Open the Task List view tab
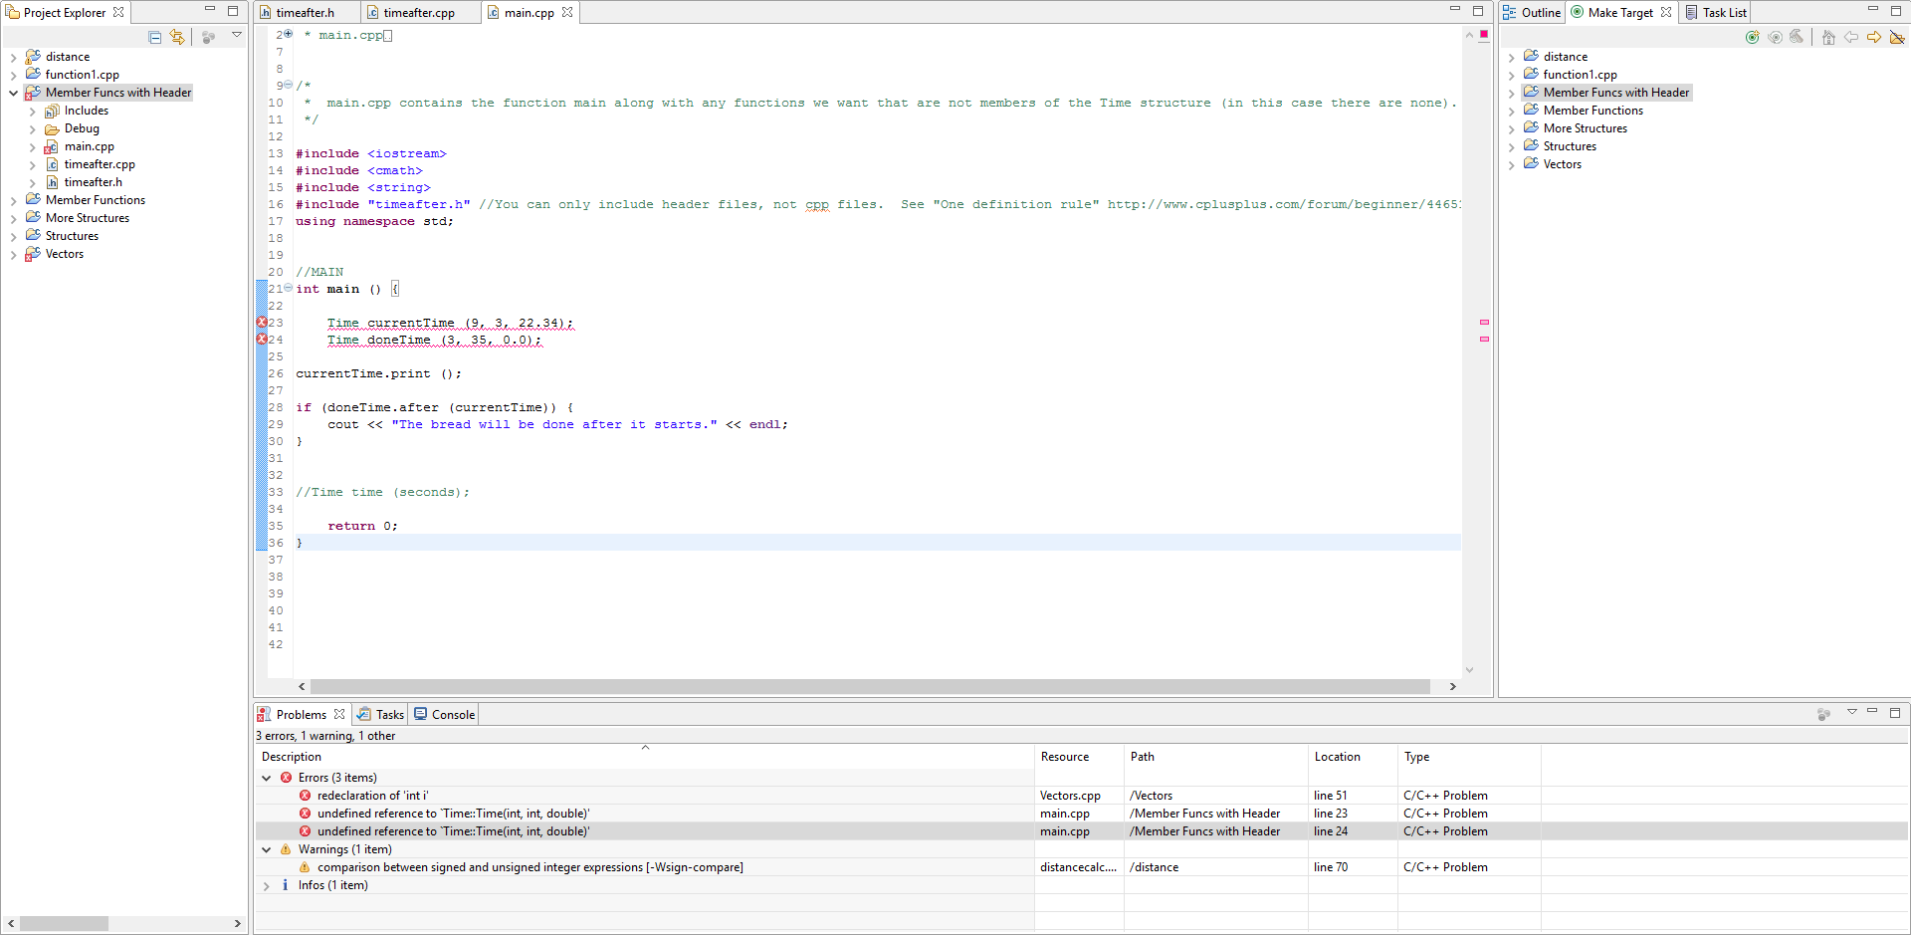Screen dimensions: 1911x935 coord(1716,13)
